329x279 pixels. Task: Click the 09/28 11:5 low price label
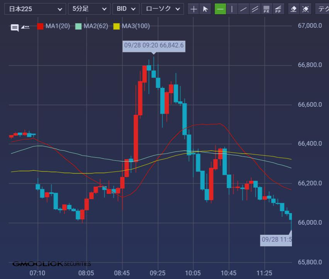coord(276,240)
